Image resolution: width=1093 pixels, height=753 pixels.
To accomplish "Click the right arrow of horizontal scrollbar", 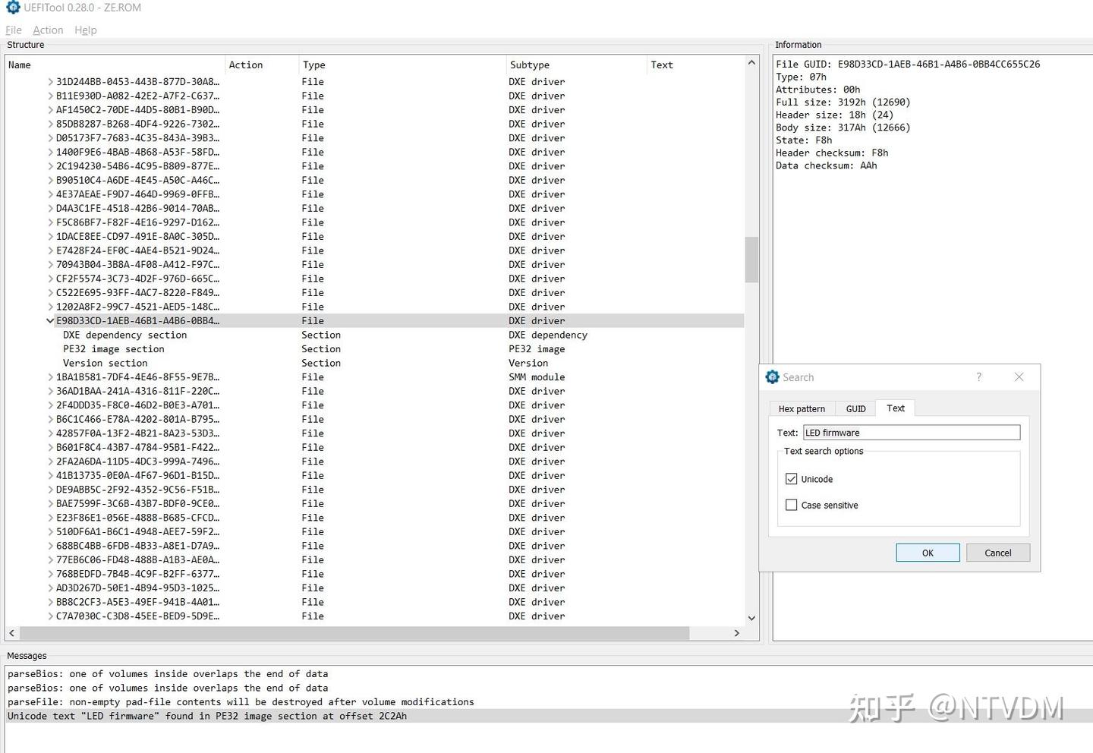I will pyautogui.click(x=736, y=632).
